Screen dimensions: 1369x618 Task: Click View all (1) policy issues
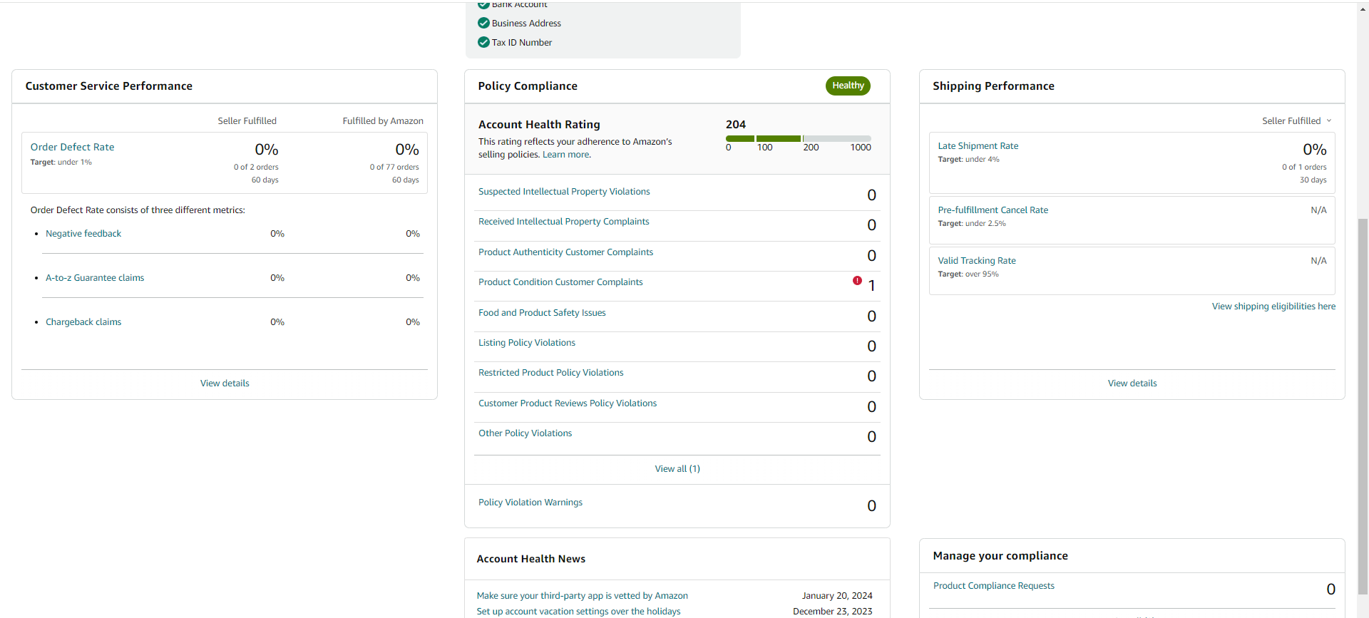click(x=677, y=469)
